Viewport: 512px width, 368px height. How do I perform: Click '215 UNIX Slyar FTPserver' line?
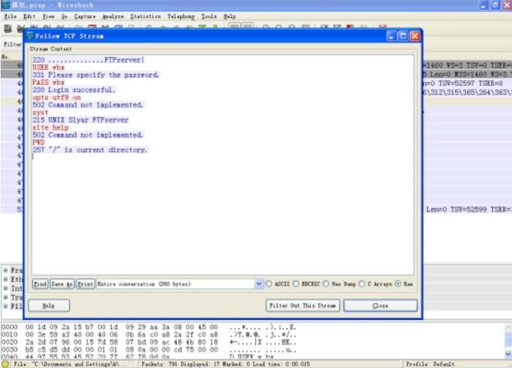point(81,120)
